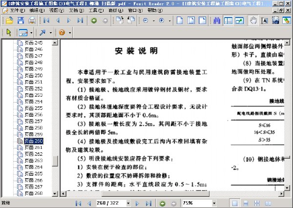Screen dimensions: 293x208
Task: Select the text selection tool
Action: coord(264,21)
